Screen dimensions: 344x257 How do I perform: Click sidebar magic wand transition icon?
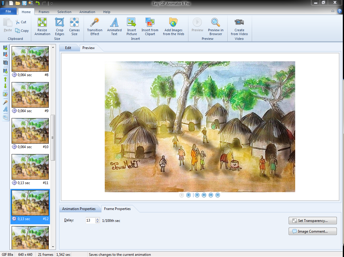point(5,102)
